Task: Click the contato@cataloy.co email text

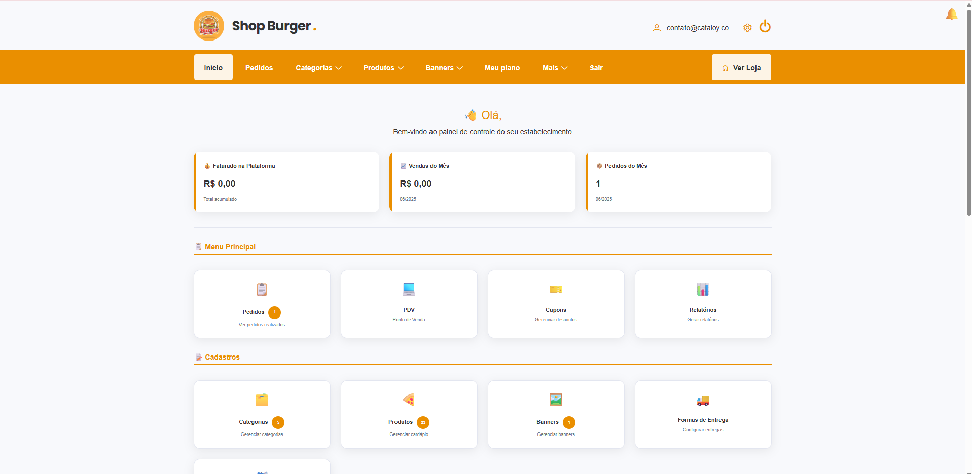Action: (x=701, y=28)
